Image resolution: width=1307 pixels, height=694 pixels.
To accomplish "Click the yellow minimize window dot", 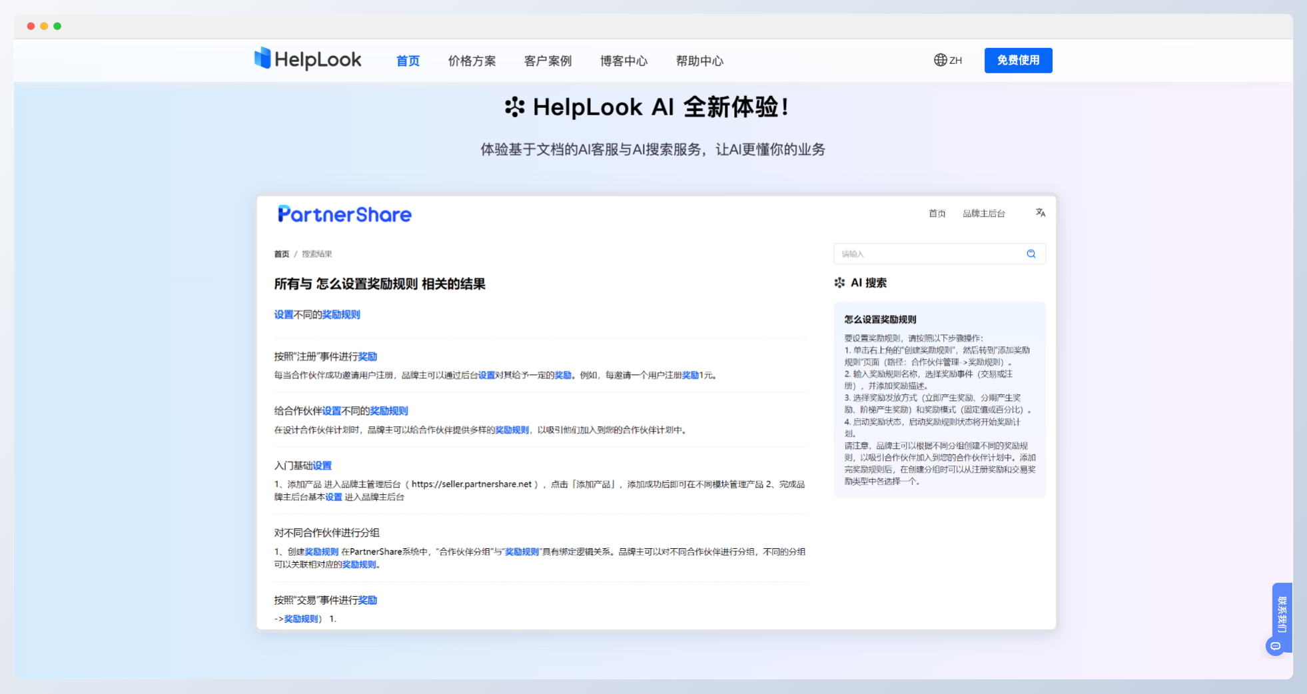I will point(44,26).
